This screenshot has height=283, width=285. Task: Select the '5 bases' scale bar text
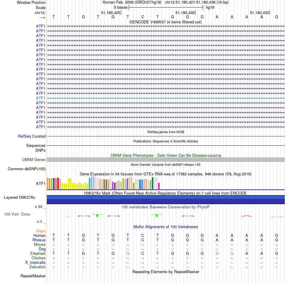[121, 7]
